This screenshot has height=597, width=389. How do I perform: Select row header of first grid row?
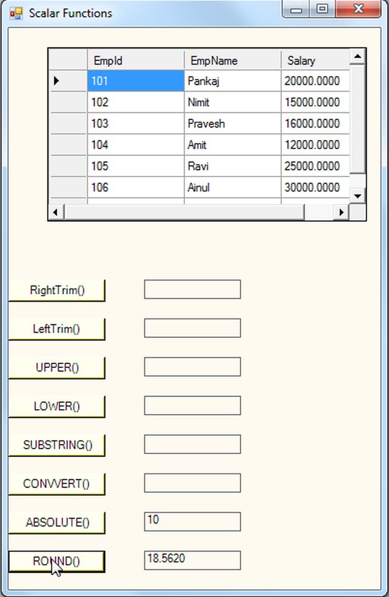[x=68, y=81]
